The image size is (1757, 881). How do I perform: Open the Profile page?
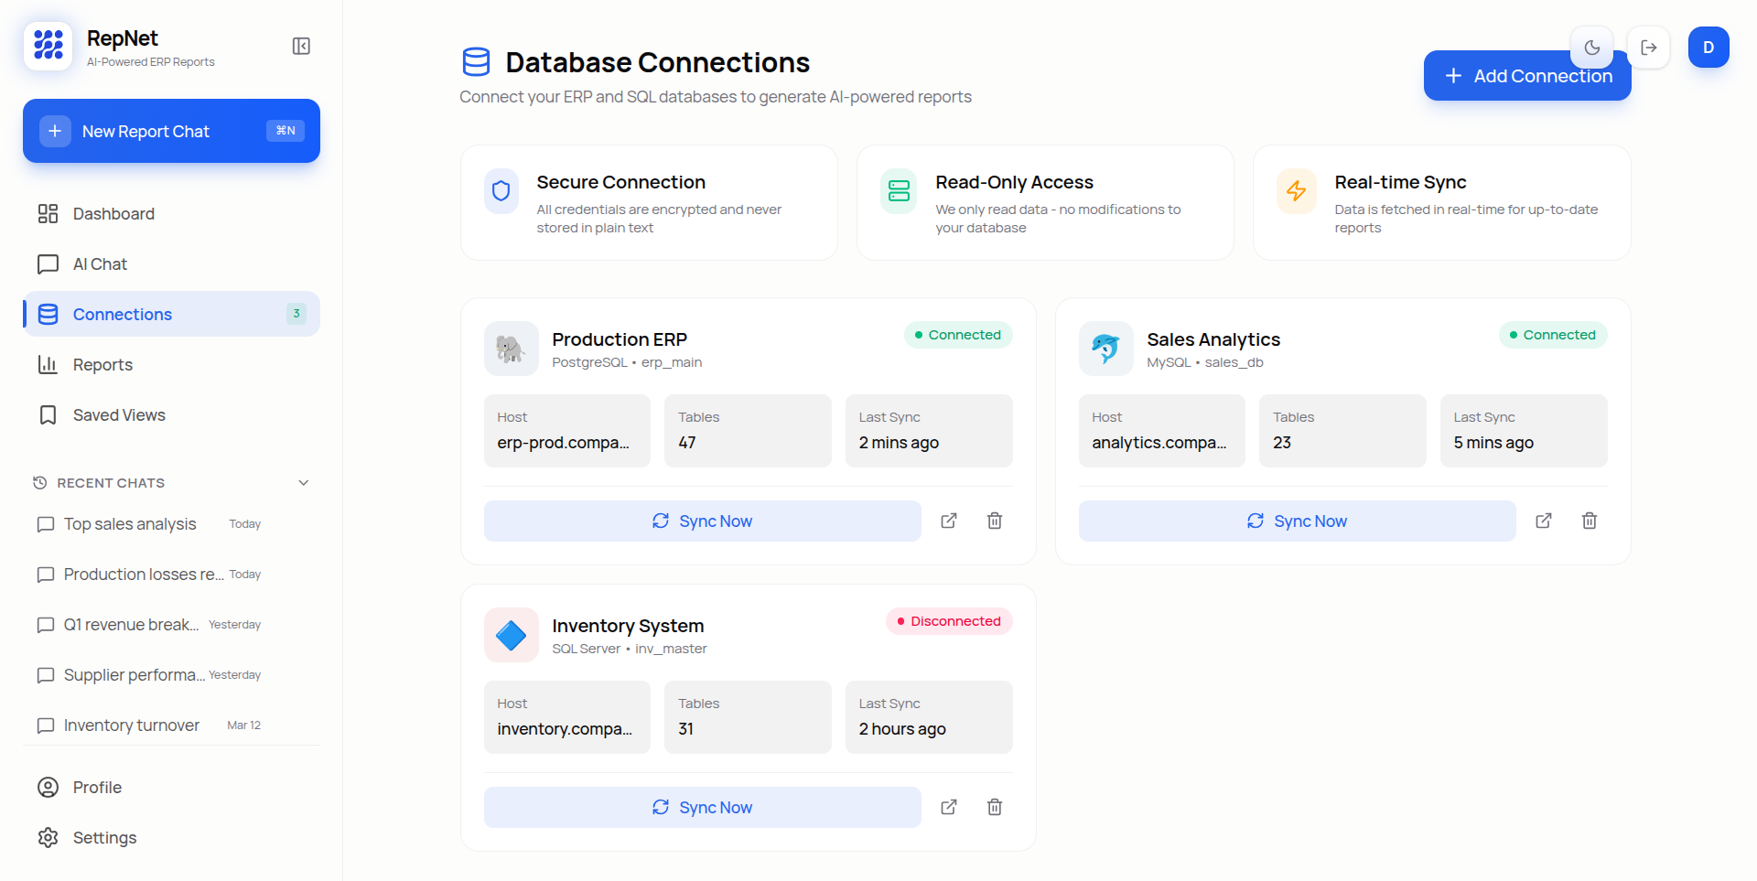coord(171,787)
